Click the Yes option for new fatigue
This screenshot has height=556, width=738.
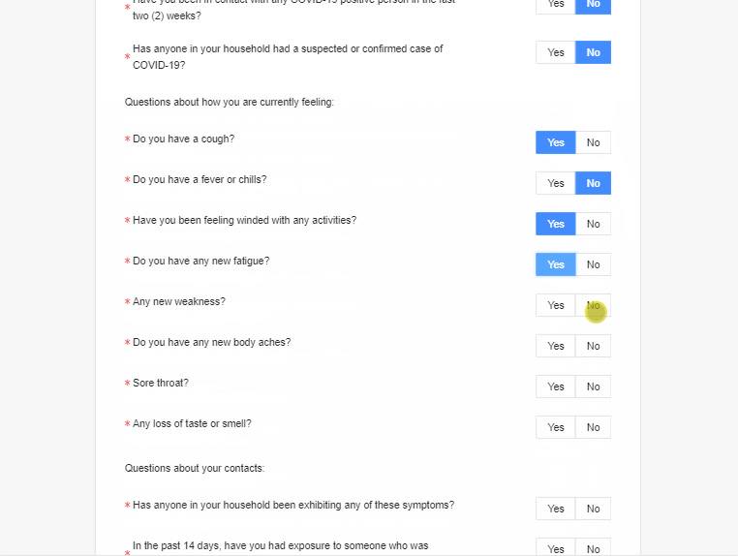click(555, 264)
